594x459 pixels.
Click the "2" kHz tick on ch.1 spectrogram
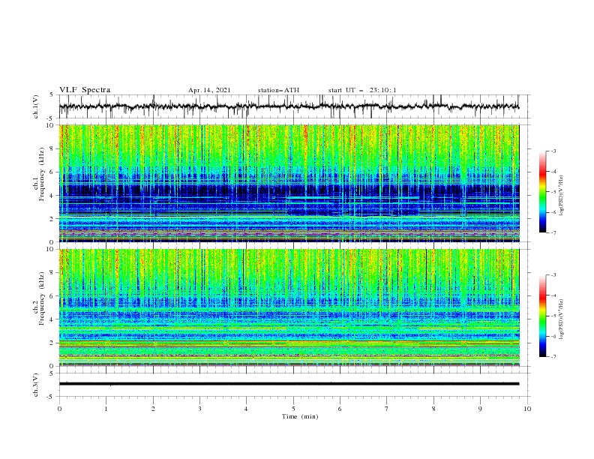click(52, 218)
